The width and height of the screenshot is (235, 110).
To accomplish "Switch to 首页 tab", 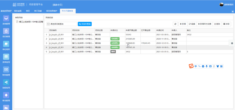I will (x=28, y=11).
